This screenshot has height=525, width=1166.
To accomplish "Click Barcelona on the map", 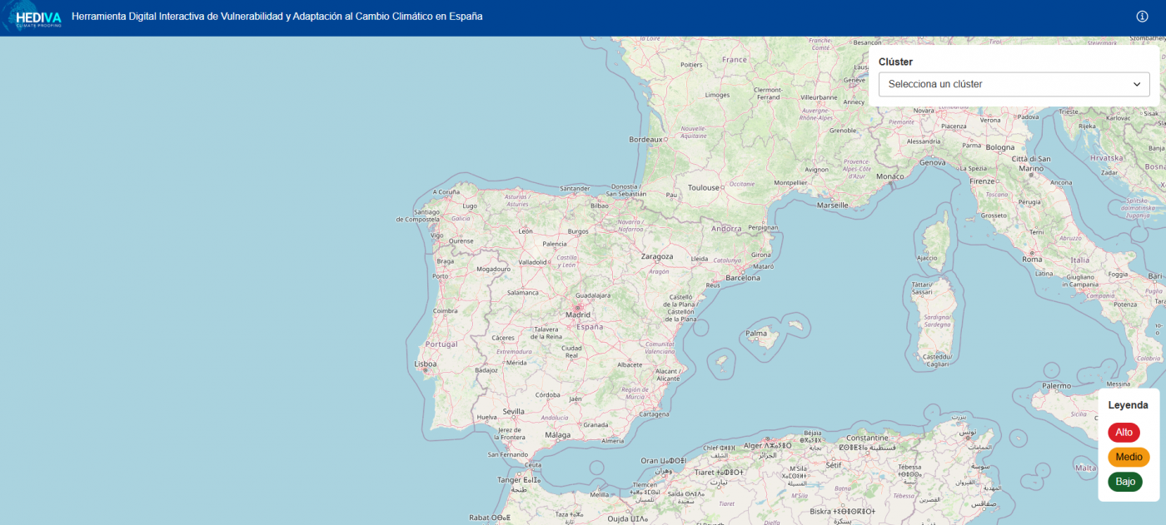I will 742,278.
